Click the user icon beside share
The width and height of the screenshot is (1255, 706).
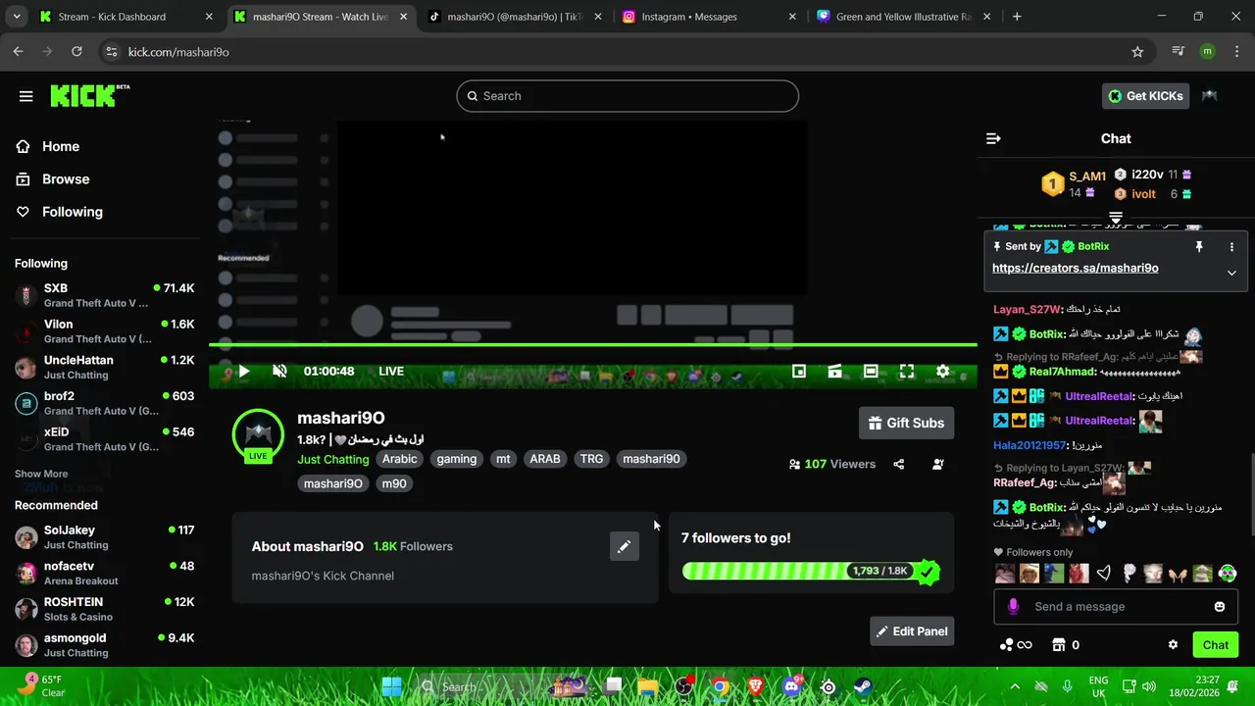click(x=938, y=464)
